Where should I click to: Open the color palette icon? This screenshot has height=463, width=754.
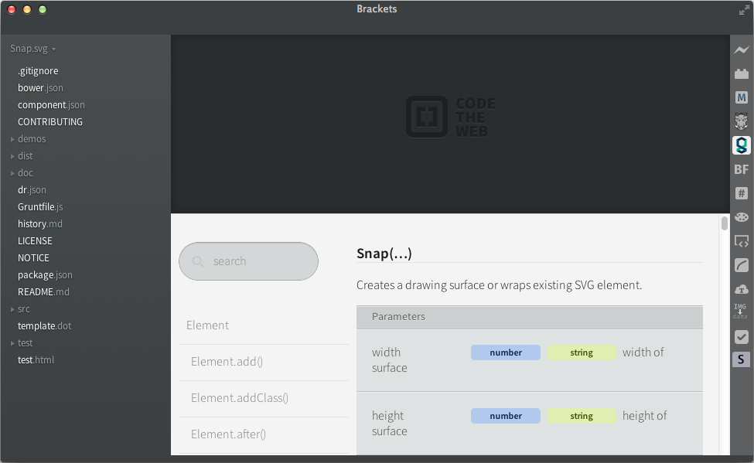[x=741, y=217]
